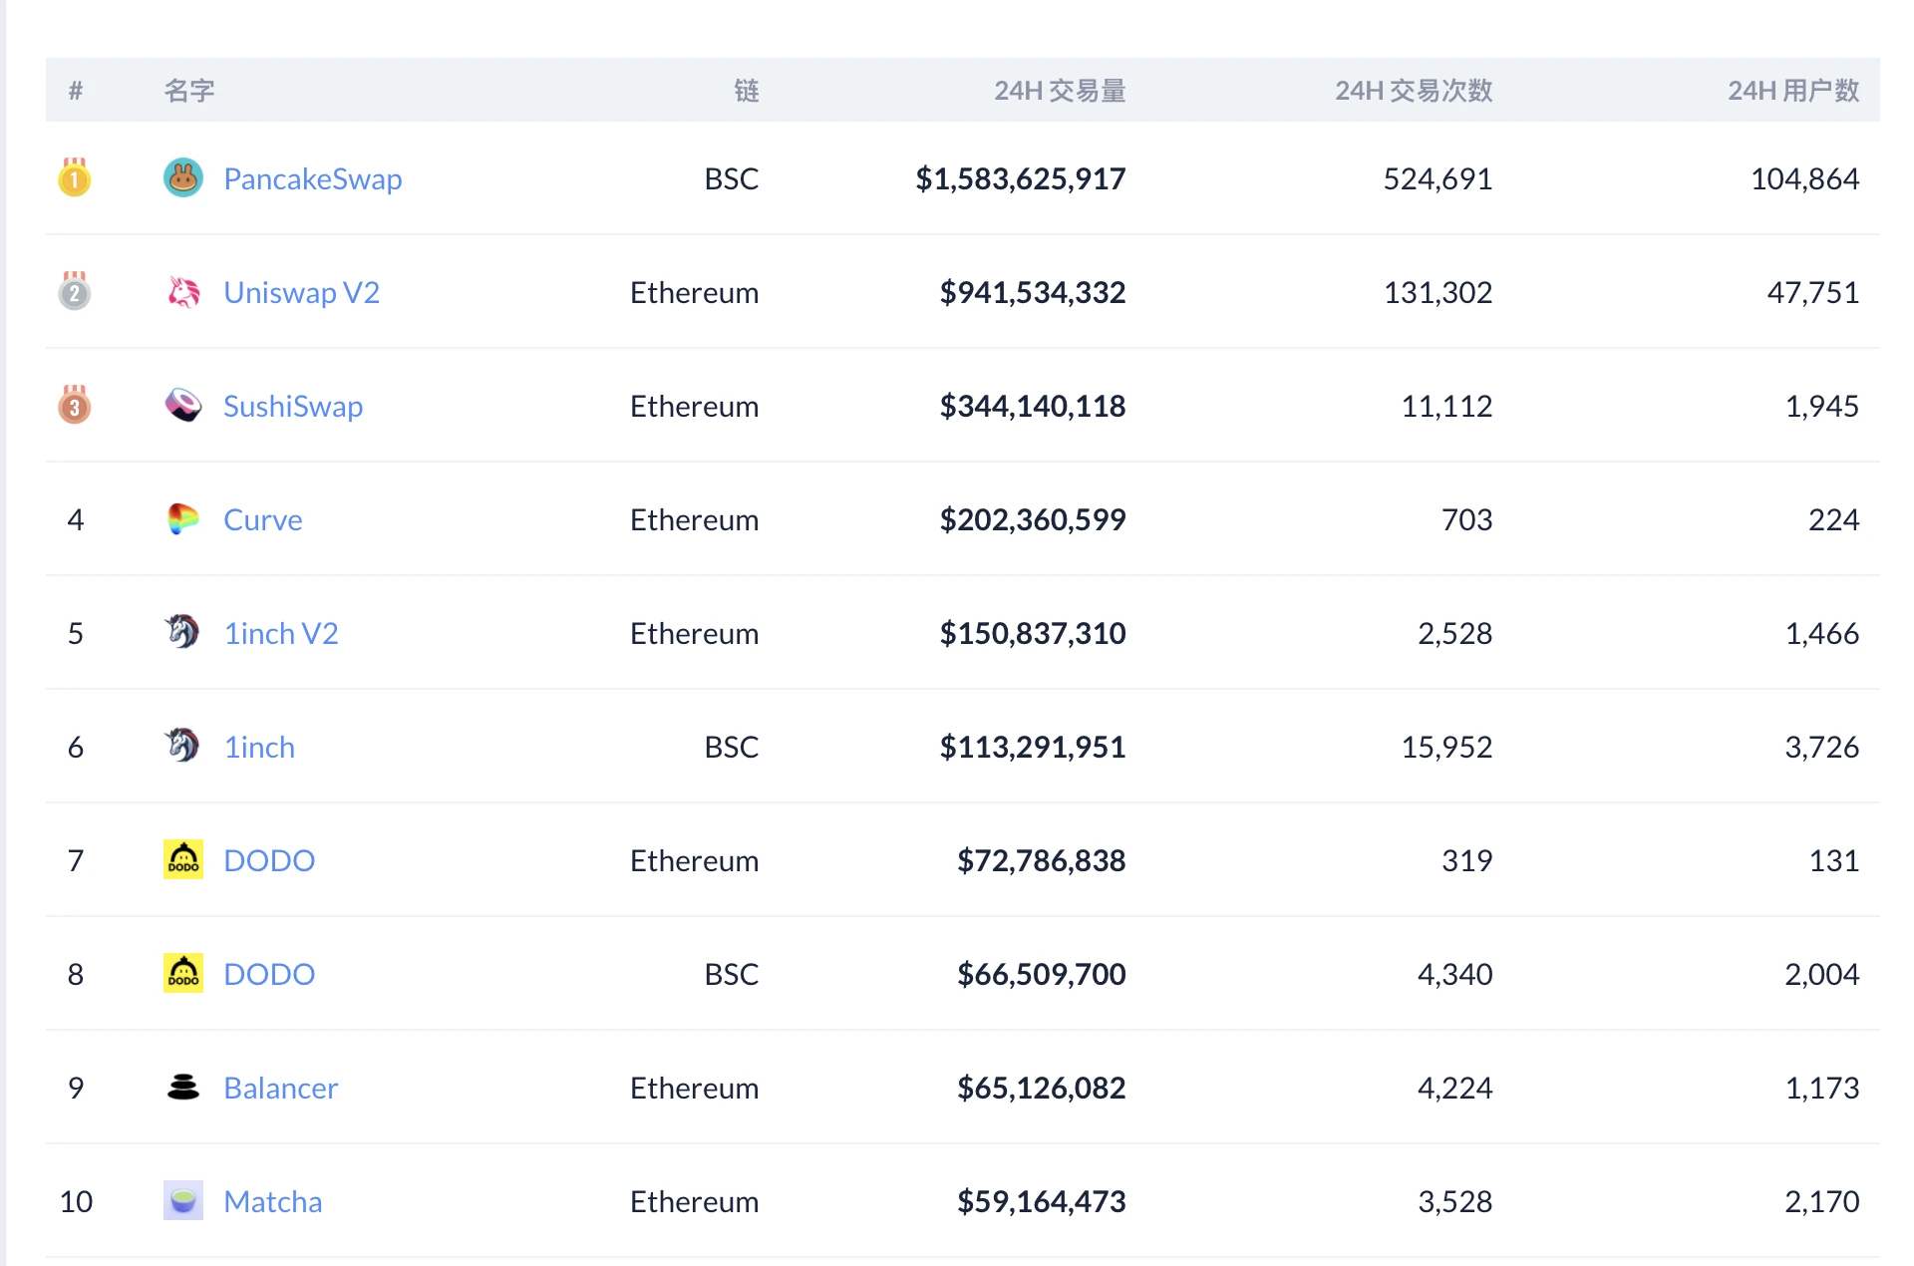The width and height of the screenshot is (1914, 1266).
Task: Open the DODO link with $66,509,700 volume
Action: (269, 975)
